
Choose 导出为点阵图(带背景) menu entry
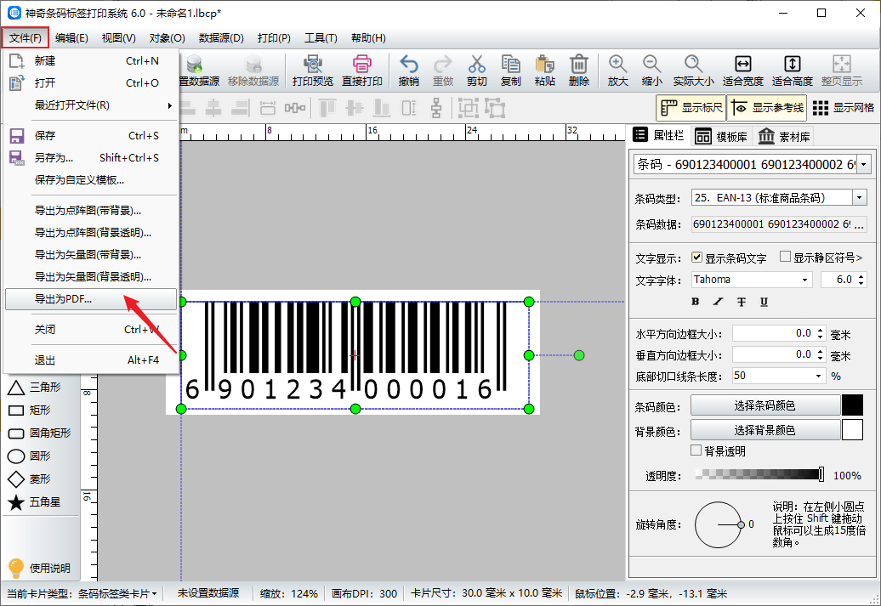tap(91, 211)
